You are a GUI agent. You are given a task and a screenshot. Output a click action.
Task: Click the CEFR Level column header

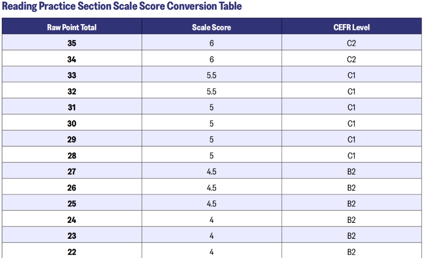(351, 27)
